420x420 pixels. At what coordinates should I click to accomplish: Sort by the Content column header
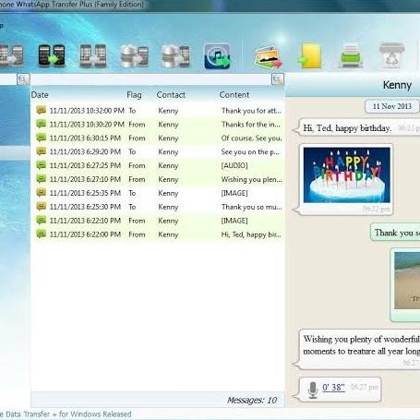point(234,95)
